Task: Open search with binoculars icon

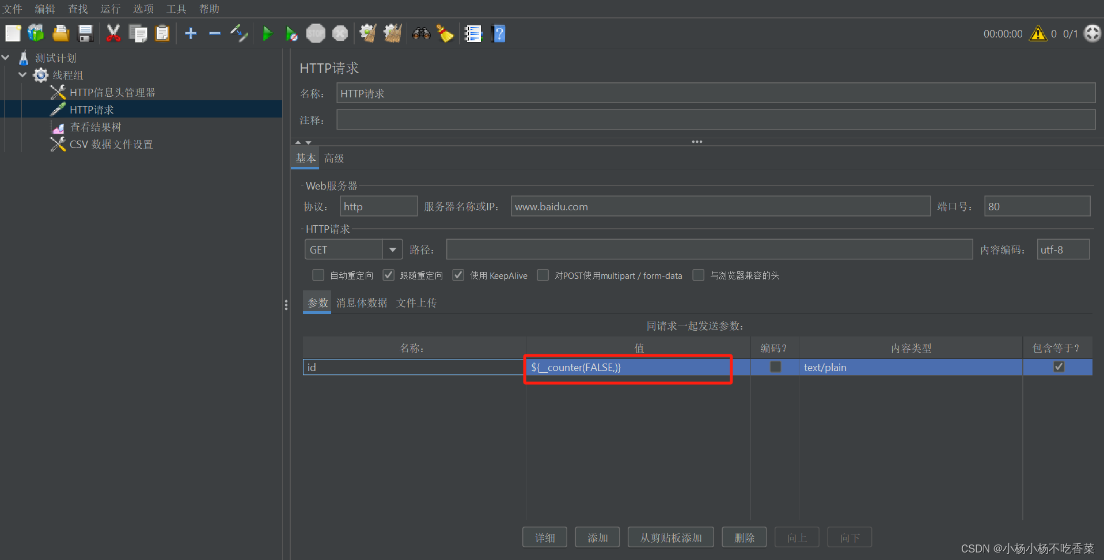Action: coord(421,33)
